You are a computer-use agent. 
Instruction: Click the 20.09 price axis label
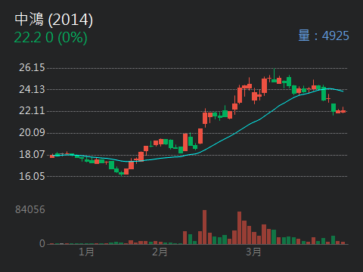pos(32,132)
